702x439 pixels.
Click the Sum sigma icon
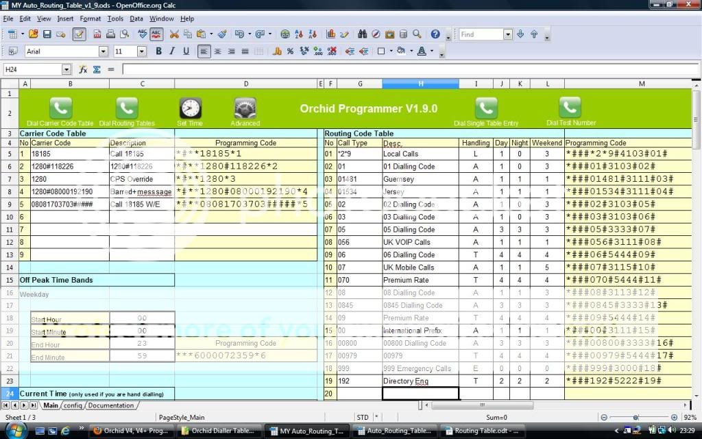pos(97,69)
